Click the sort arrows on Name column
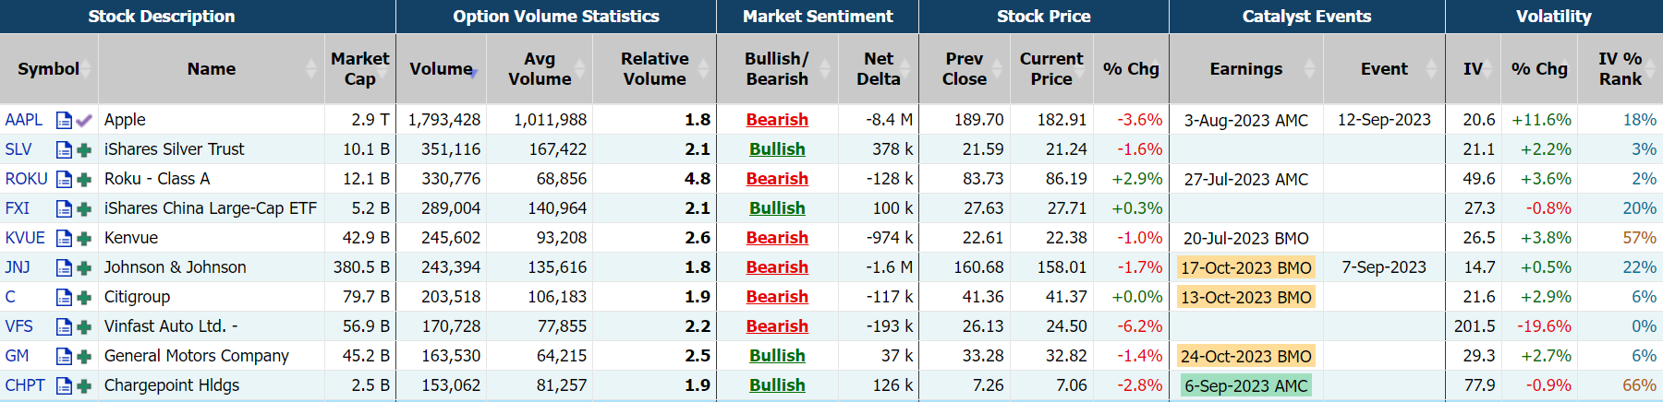 [x=311, y=68]
